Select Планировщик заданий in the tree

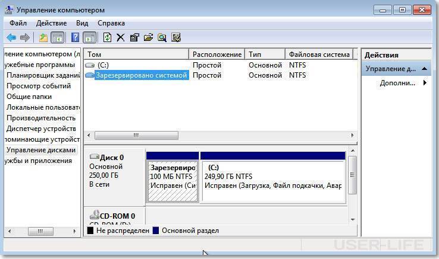click(43, 75)
